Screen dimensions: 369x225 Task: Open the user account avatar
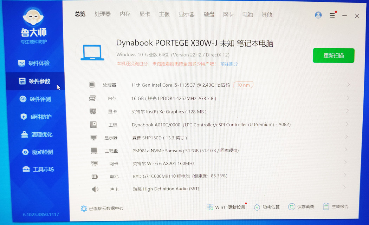pos(318,15)
